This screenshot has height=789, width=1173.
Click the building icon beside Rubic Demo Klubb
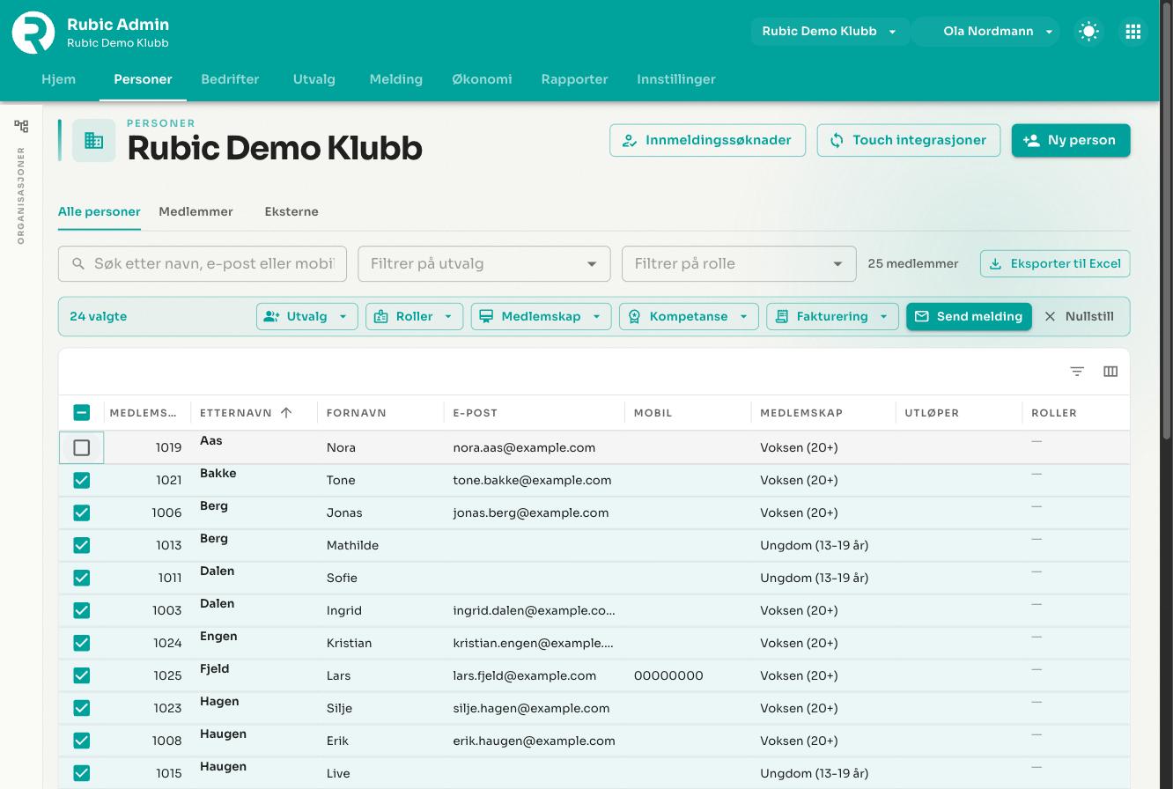[94, 140]
